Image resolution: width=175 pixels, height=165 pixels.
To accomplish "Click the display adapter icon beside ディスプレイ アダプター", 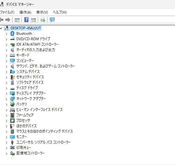I will click(12, 94).
